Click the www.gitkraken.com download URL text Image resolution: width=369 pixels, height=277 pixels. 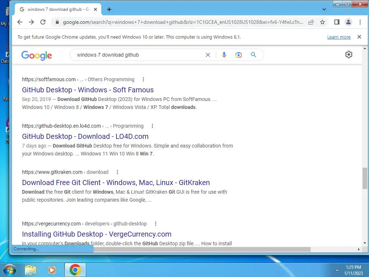click(x=65, y=172)
